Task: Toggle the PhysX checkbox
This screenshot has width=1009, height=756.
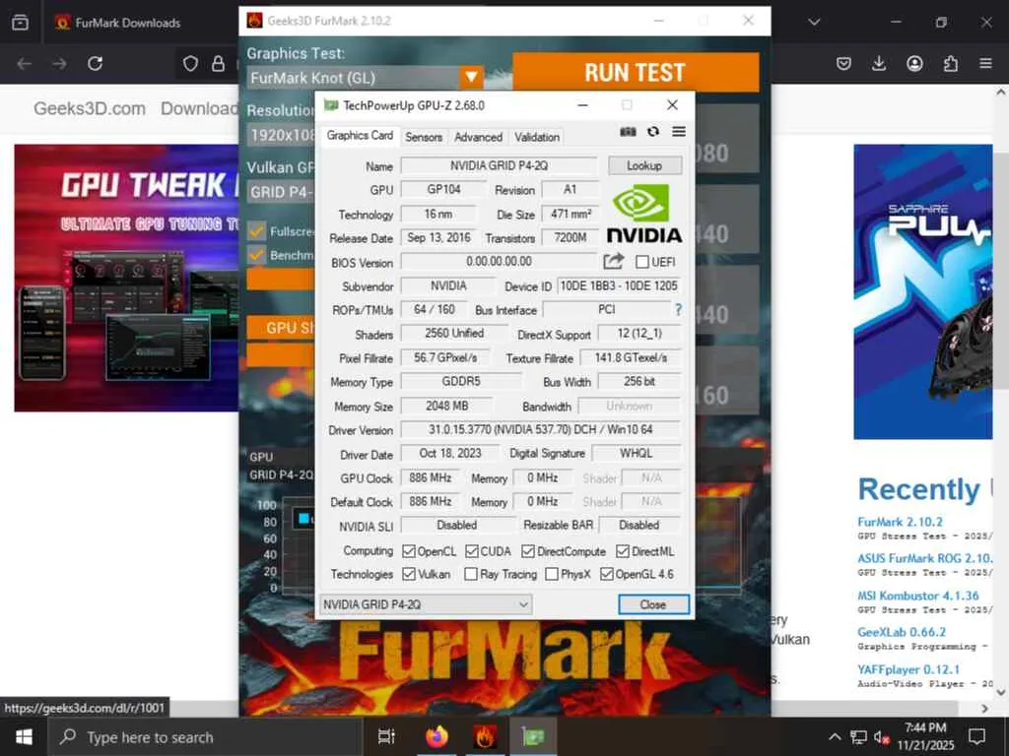Action: pos(552,574)
